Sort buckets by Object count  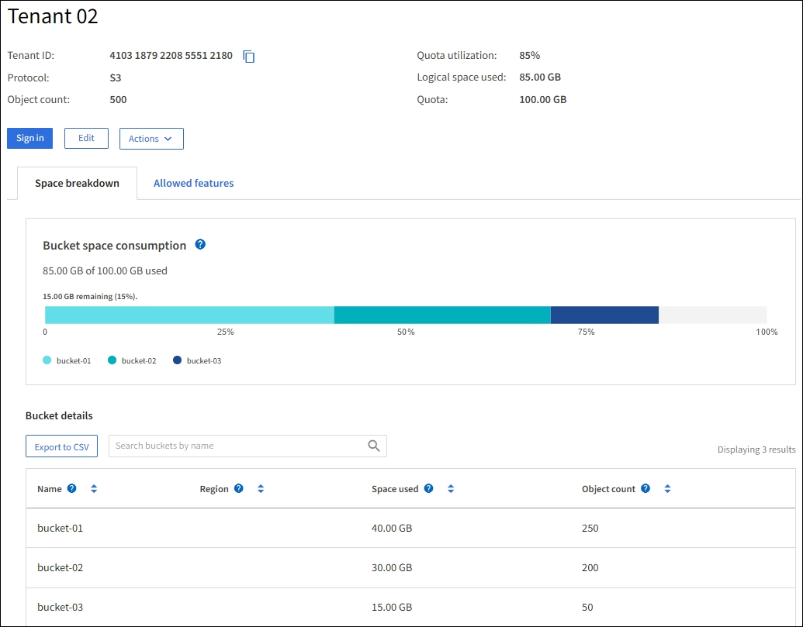[x=667, y=489]
